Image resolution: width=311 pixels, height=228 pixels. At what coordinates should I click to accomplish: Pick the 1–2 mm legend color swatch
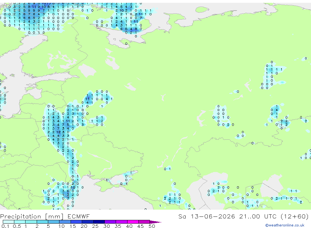tap(31, 222)
